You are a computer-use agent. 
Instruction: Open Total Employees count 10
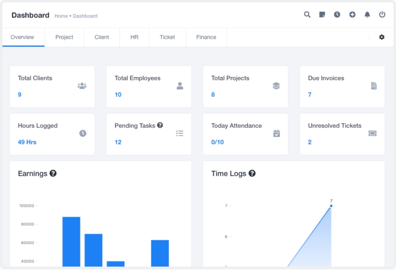(118, 94)
